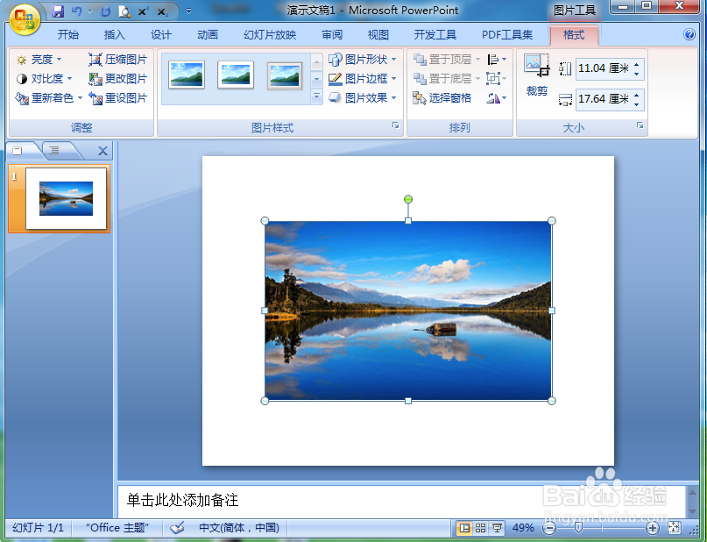Open the 选择窗格 selection pane
Screen dimensions: 707x542
tap(442, 98)
